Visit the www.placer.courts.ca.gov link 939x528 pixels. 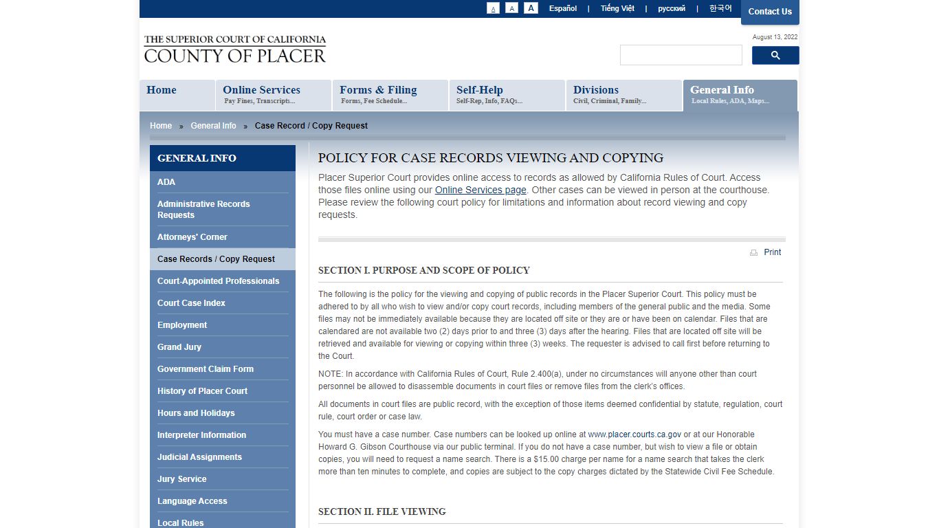[634, 434]
